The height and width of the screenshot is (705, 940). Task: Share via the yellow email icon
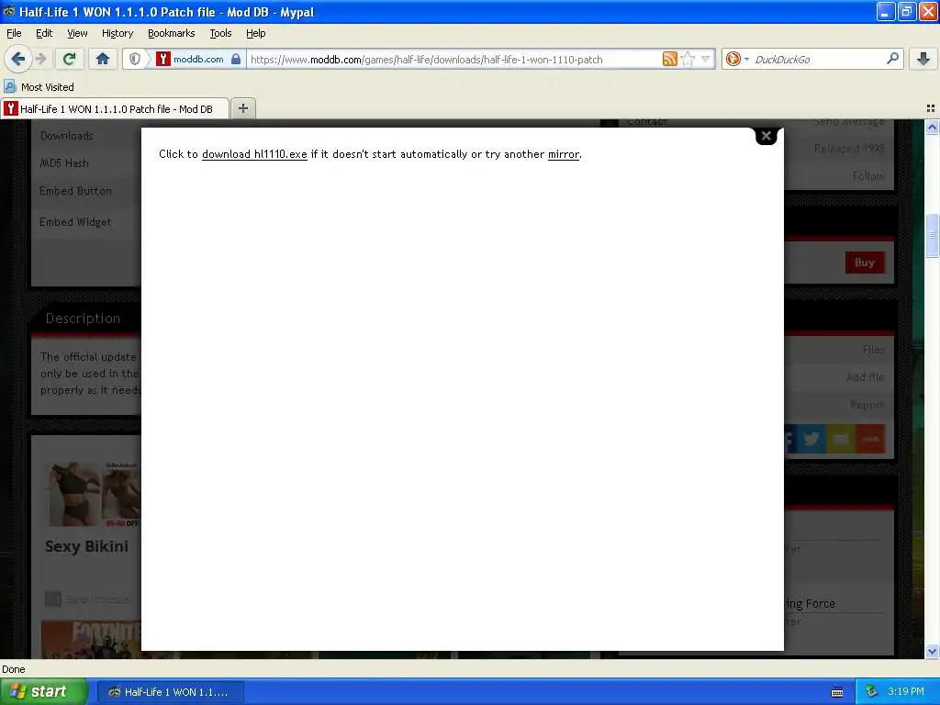(x=841, y=439)
